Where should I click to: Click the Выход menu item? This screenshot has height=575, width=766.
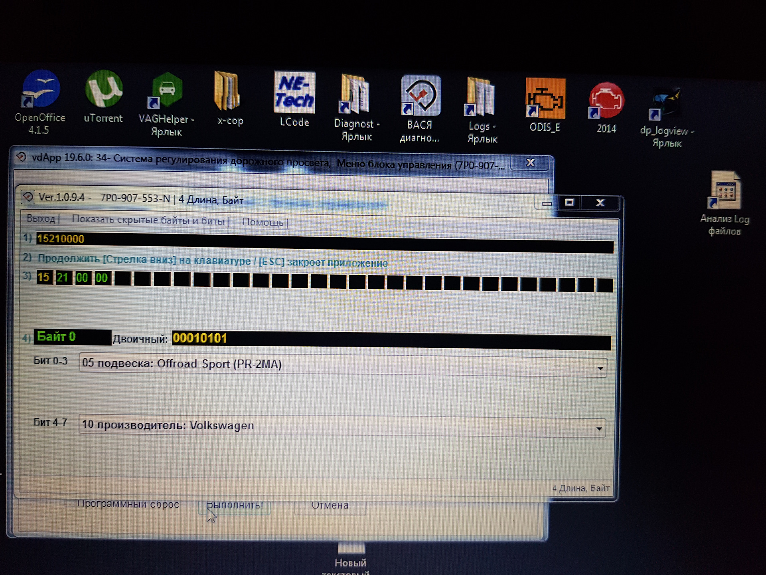click(41, 219)
